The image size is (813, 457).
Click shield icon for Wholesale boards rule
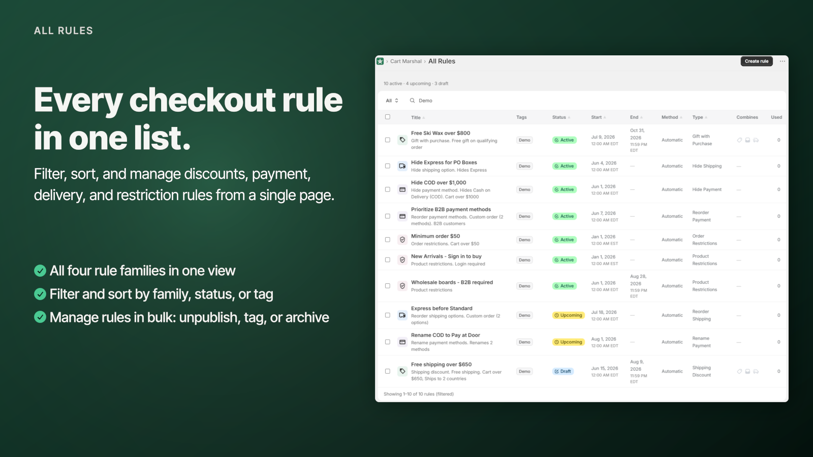(402, 286)
